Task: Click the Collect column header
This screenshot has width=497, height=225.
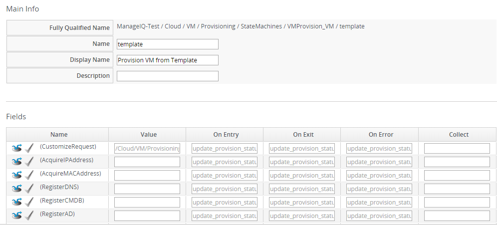Action: click(x=459, y=135)
